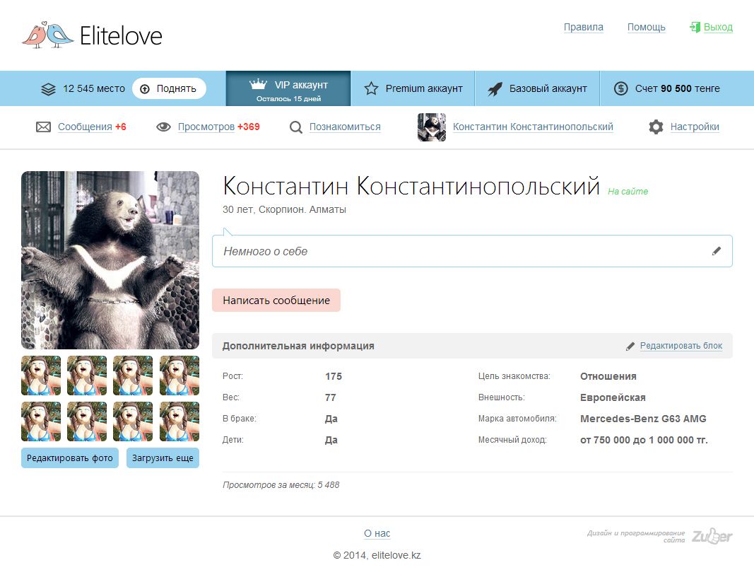This screenshot has width=754, height=582.
Task: Open account balance Счет 90 500 тенге
Action: pos(666,88)
